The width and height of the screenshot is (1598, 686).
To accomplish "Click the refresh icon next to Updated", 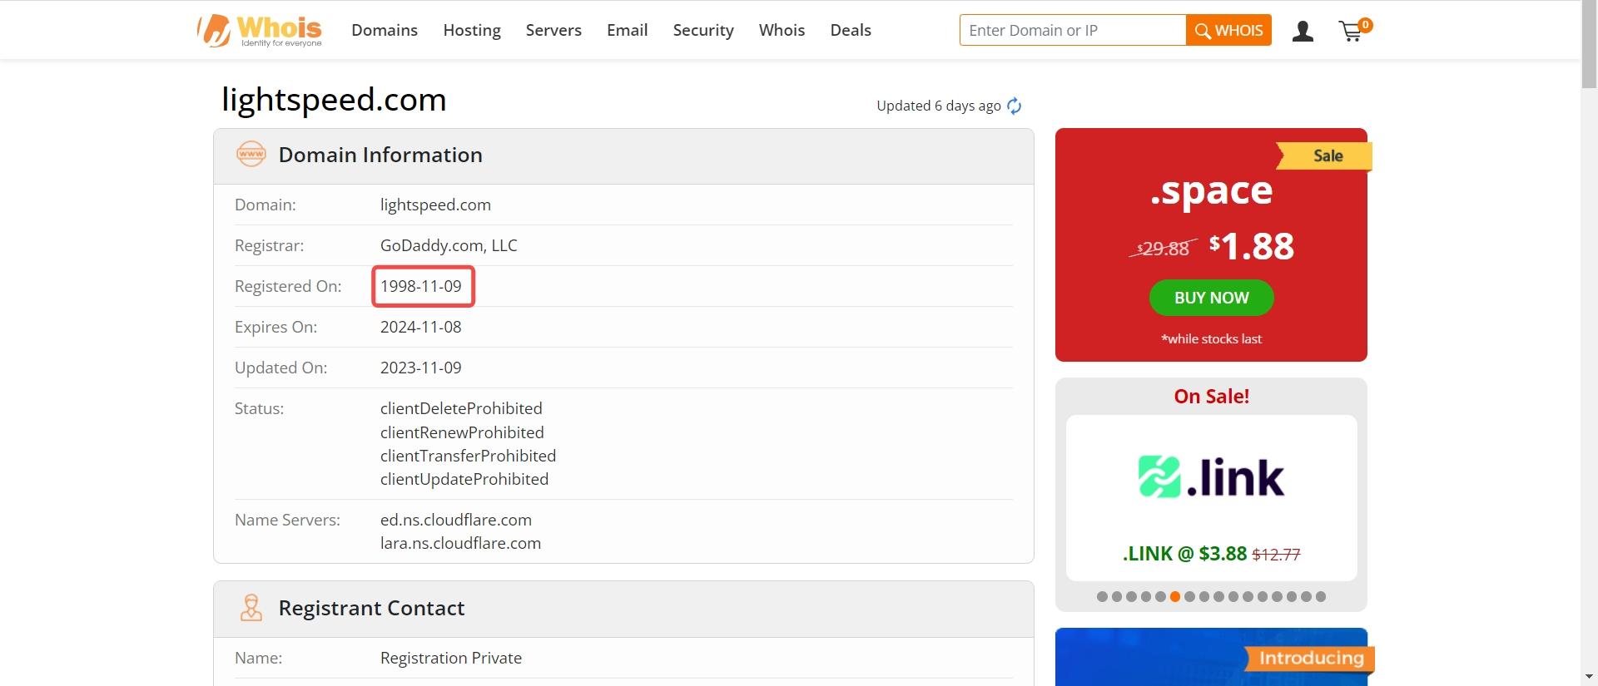I will (x=1014, y=106).
